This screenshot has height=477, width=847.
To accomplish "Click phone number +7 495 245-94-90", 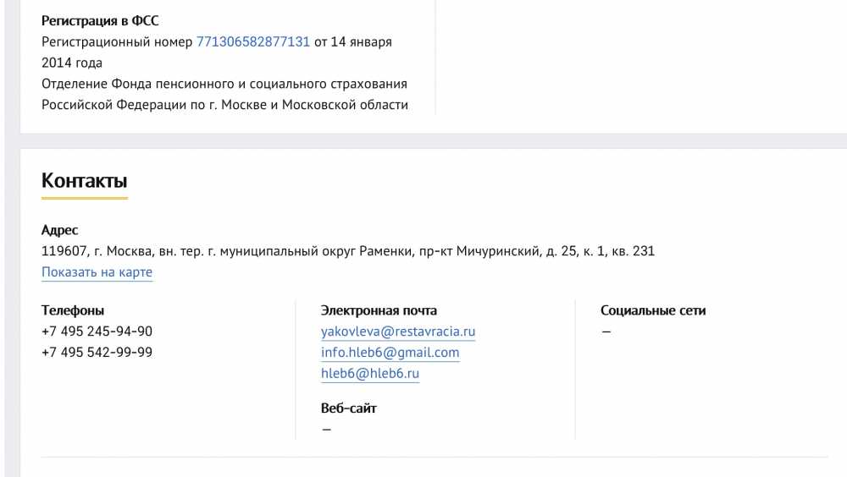I will (97, 332).
